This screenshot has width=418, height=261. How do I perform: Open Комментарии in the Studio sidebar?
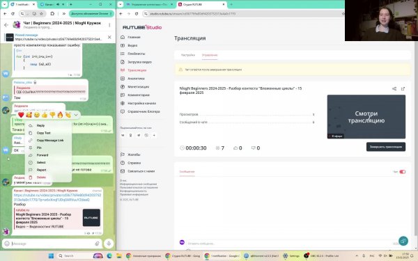coord(139,95)
